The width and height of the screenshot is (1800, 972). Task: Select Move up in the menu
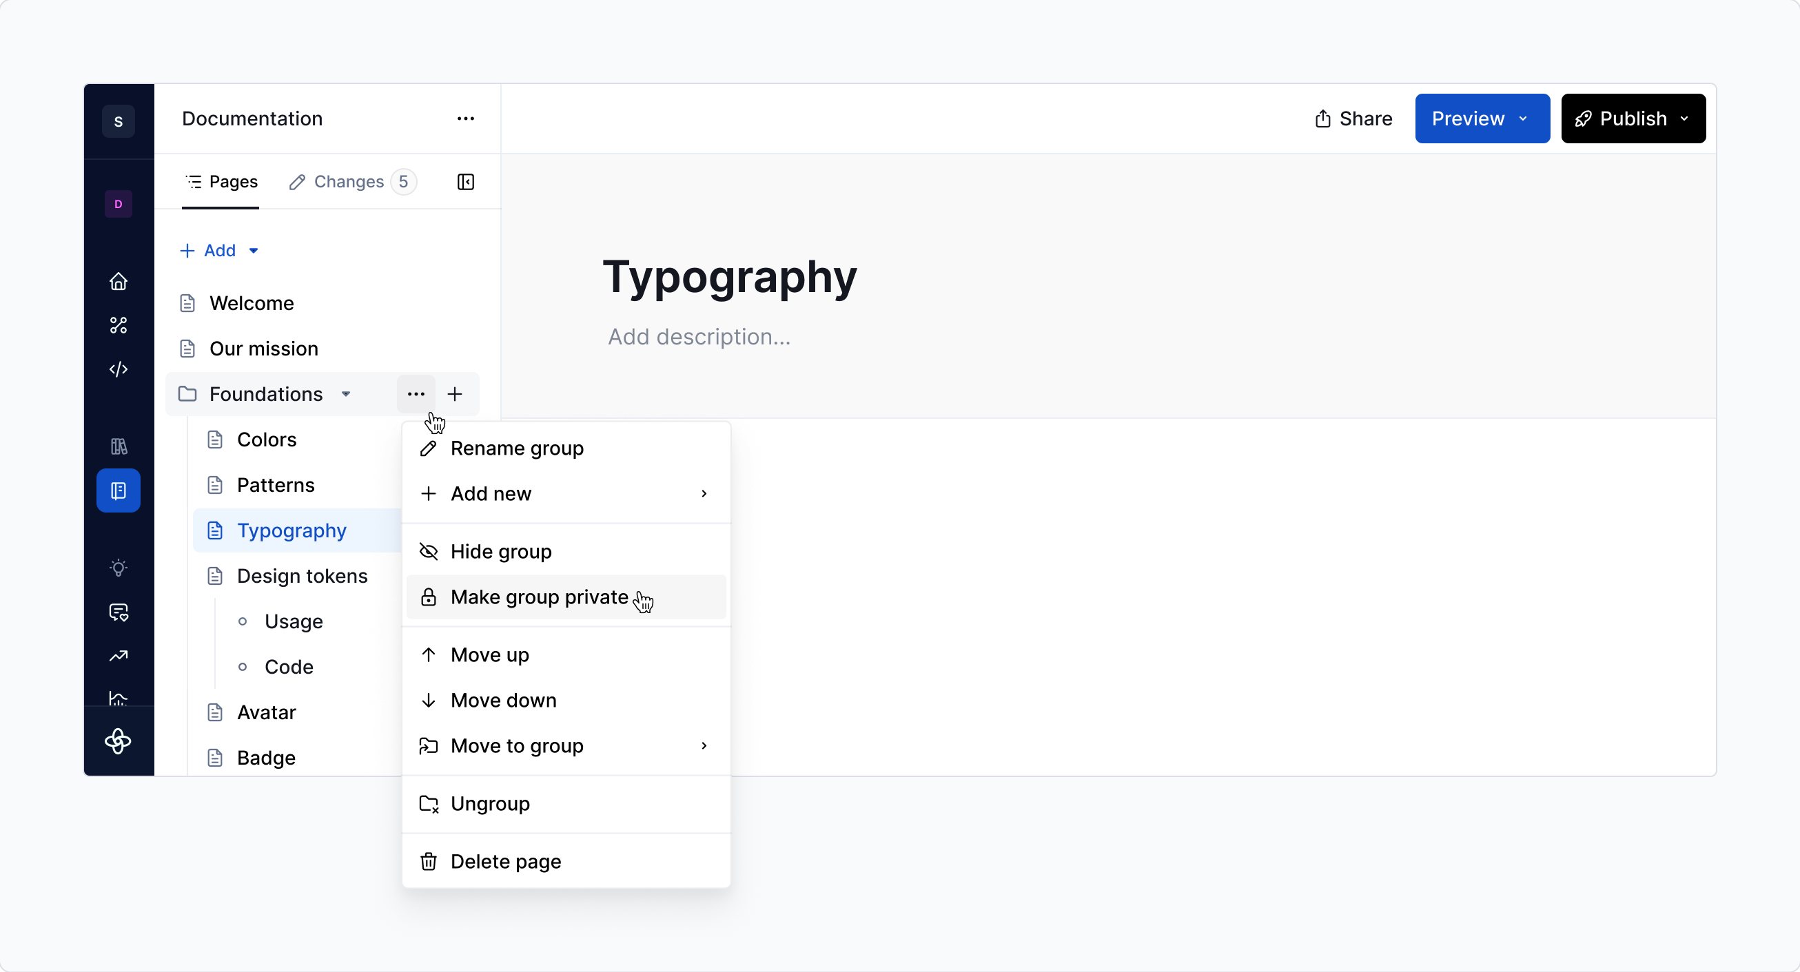566,655
